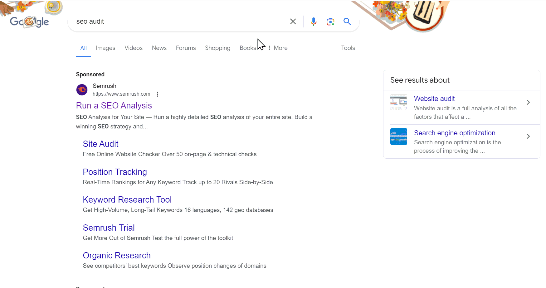Open the Tools options
Screen dimensions: 546x288
click(348, 48)
